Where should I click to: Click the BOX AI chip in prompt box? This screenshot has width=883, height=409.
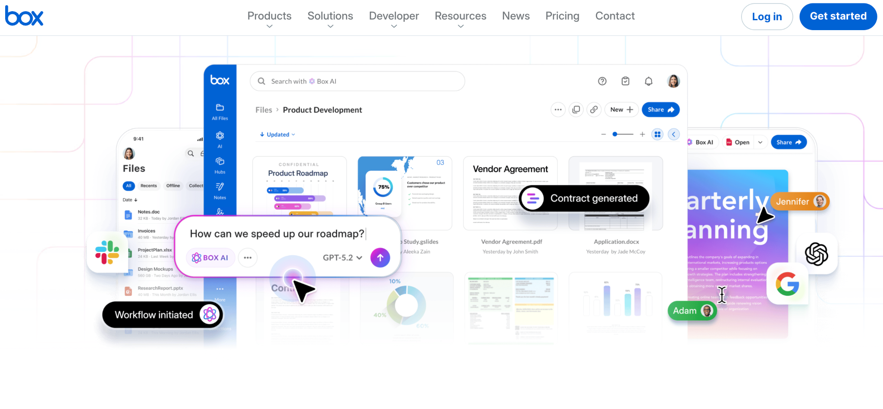click(210, 257)
